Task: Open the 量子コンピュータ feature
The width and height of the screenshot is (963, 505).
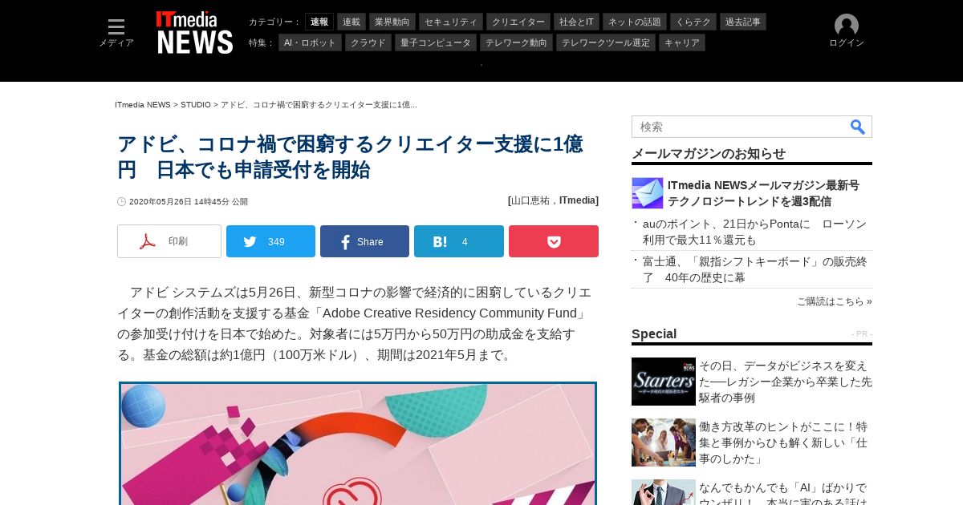Action: pos(436,42)
